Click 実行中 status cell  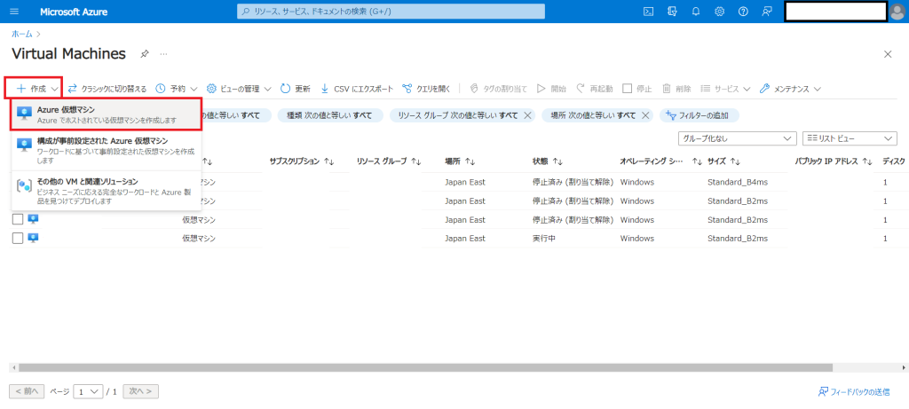tap(544, 238)
